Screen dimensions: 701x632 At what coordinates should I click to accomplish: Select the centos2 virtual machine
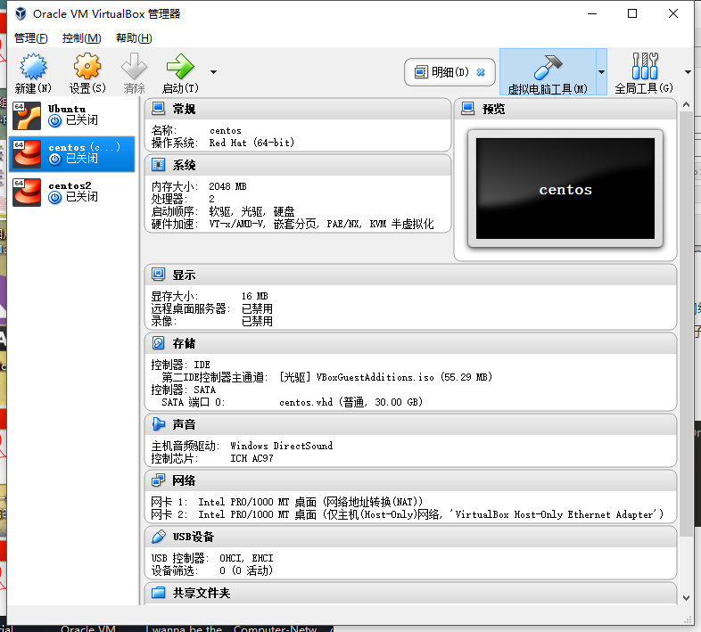[72, 193]
